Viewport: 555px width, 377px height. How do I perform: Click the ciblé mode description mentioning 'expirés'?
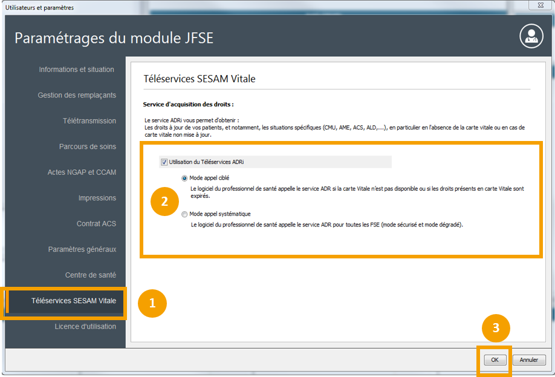357,192
